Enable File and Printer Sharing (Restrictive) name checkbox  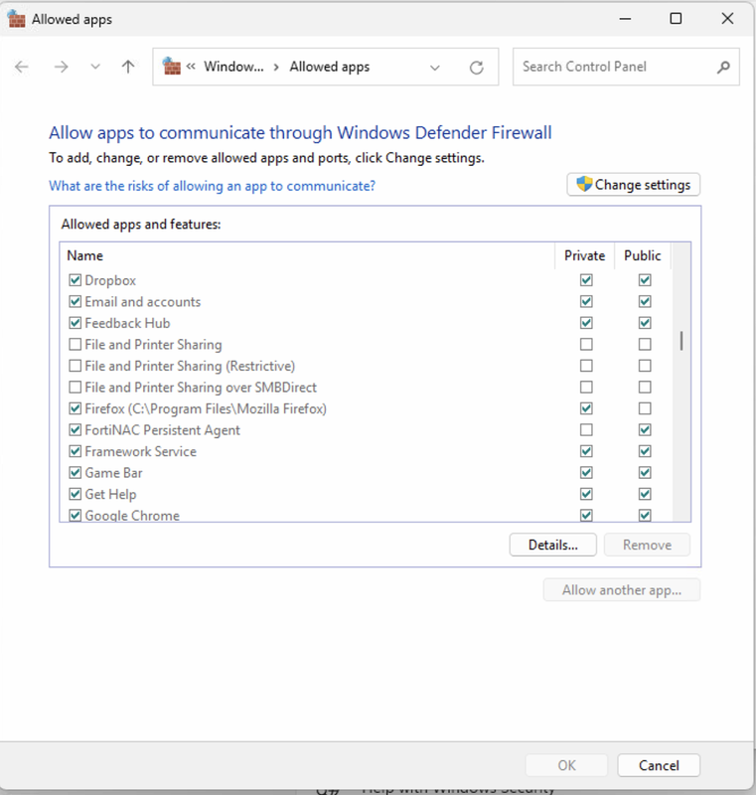(75, 366)
